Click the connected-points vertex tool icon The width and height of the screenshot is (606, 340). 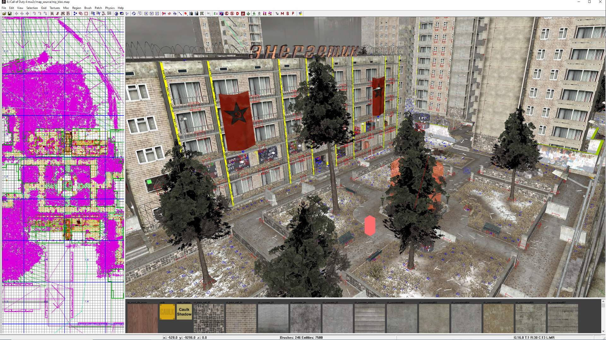tap(75, 14)
